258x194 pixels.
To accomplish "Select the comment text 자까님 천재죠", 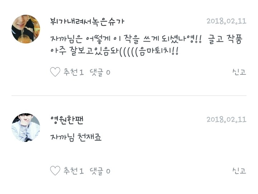I will click(76, 137).
